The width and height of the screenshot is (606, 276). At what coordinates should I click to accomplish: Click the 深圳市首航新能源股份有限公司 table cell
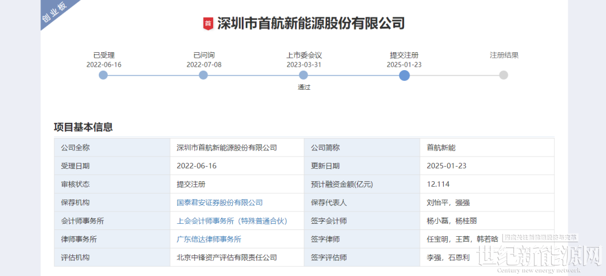pyautogui.click(x=237, y=148)
